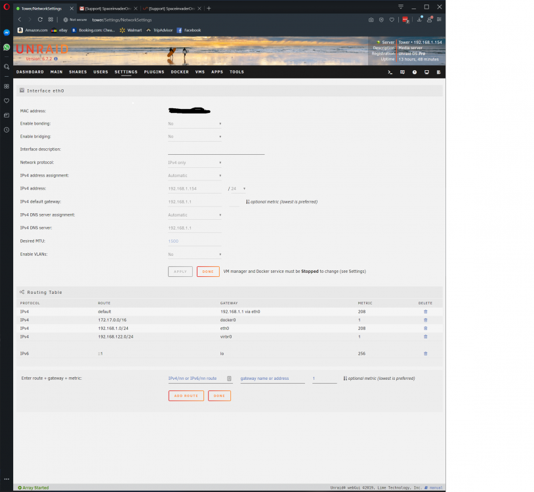Open Speed Dial from the Opera sidebar
The height and width of the screenshot is (492, 534).
click(7, 87)
